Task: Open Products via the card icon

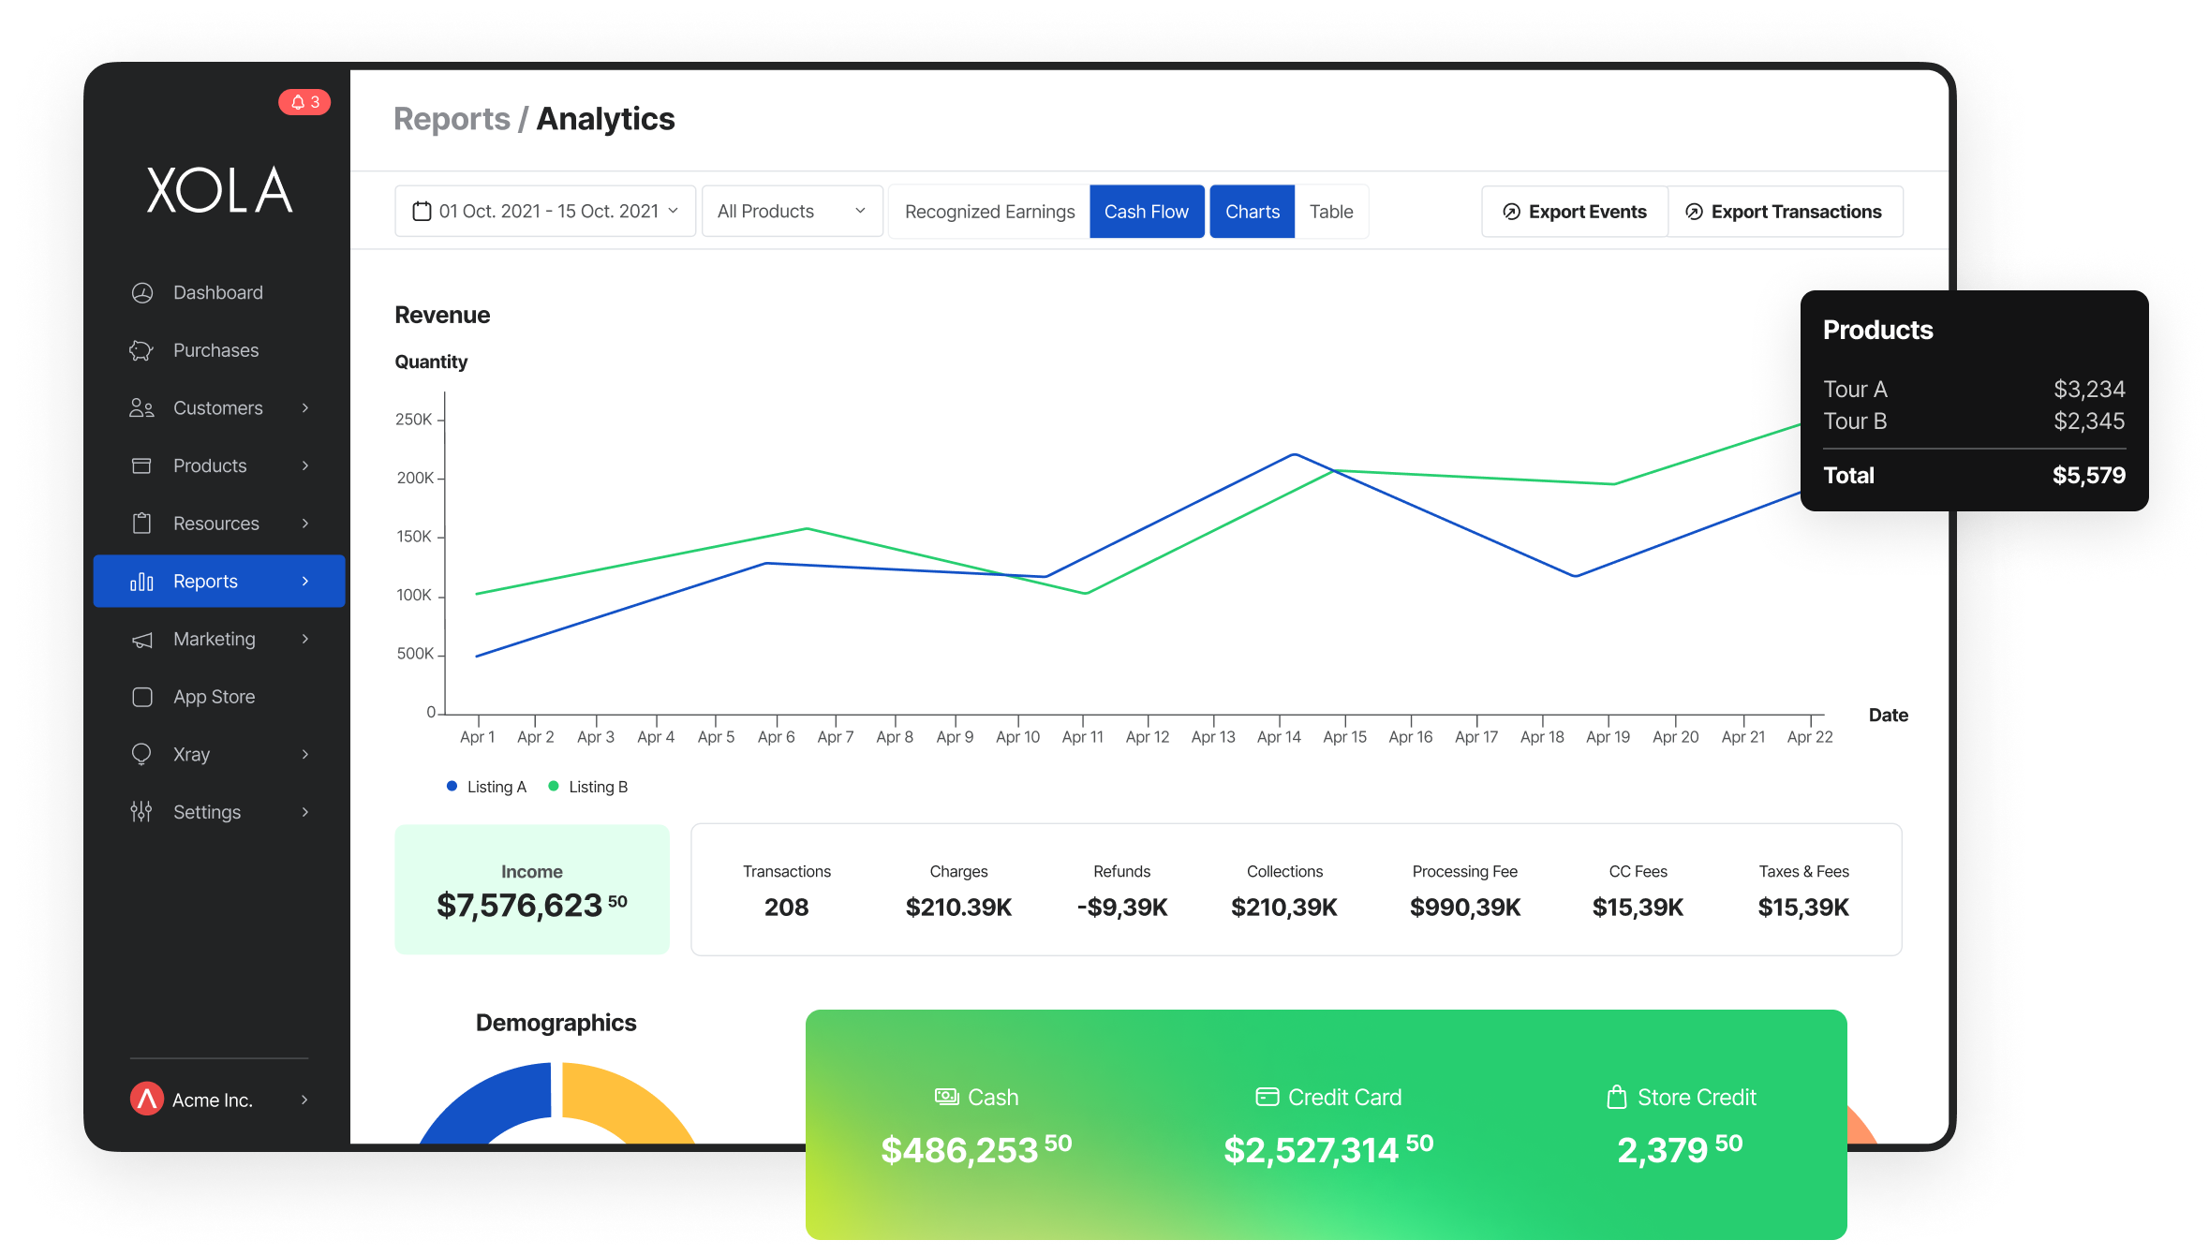Action: pyautogui.click(x=141, y=465)
